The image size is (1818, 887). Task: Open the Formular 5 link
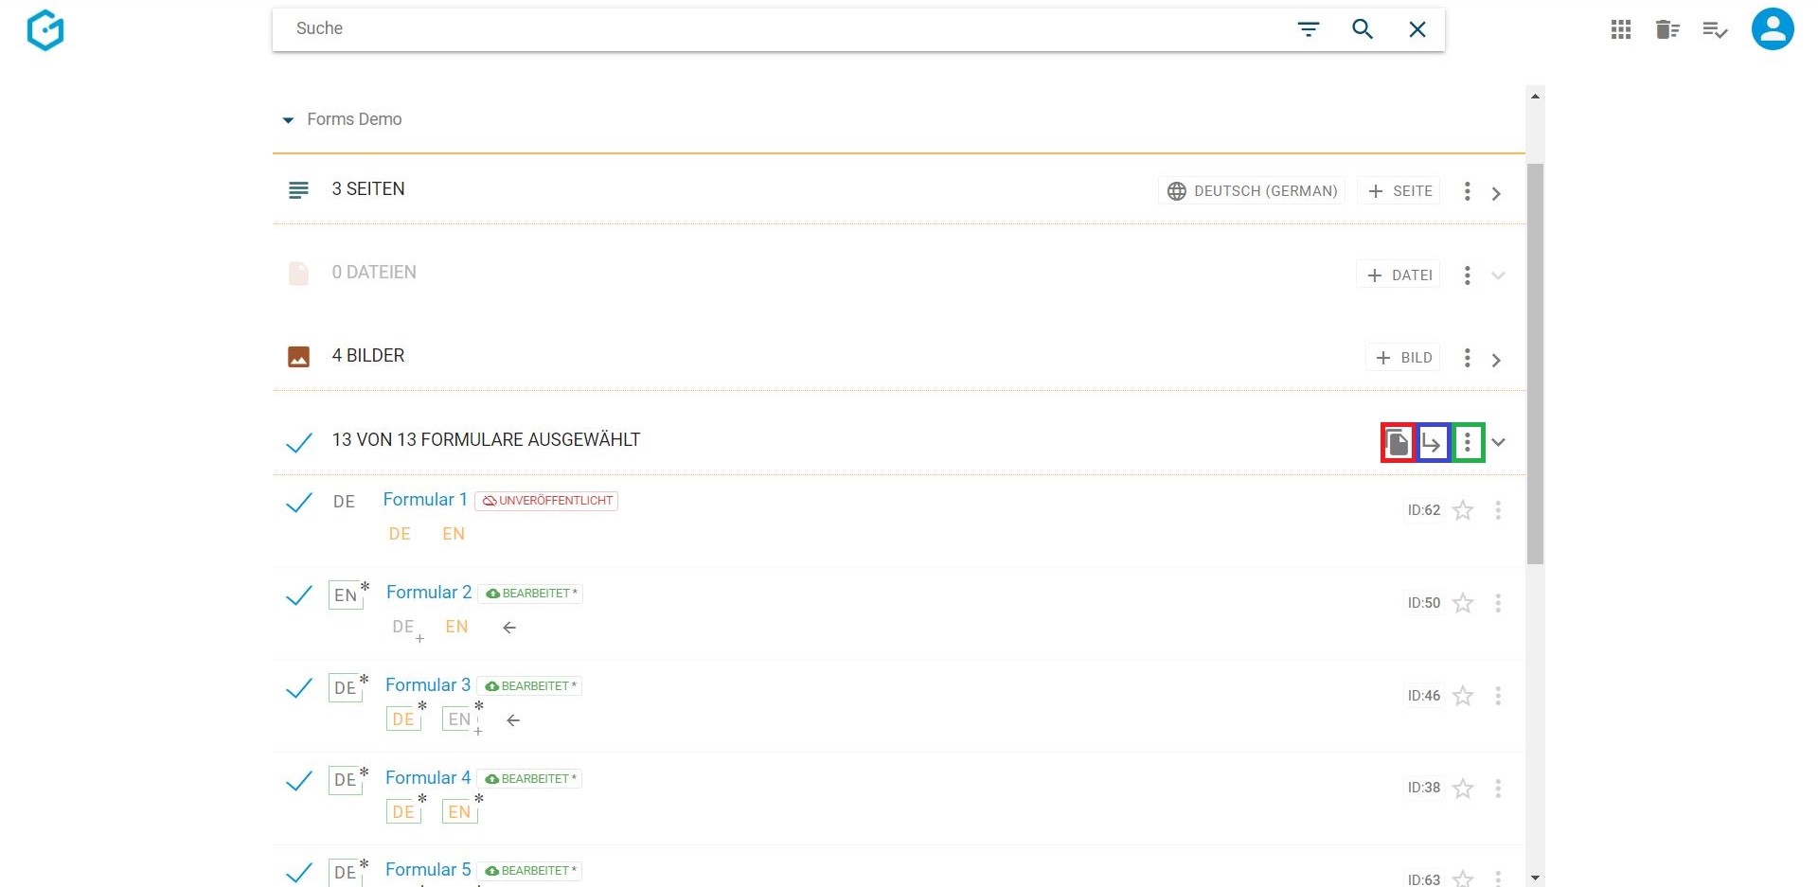click(428, 870)
